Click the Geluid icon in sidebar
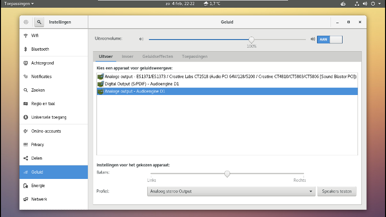 (x=26, y=172)
